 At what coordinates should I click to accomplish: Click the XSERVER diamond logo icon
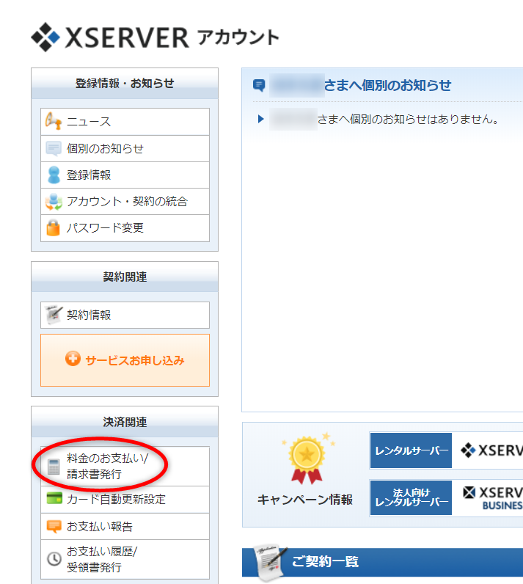pos(45,37)
